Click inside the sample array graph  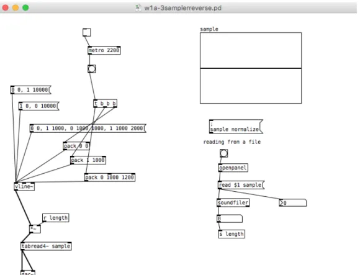[251, 68]
